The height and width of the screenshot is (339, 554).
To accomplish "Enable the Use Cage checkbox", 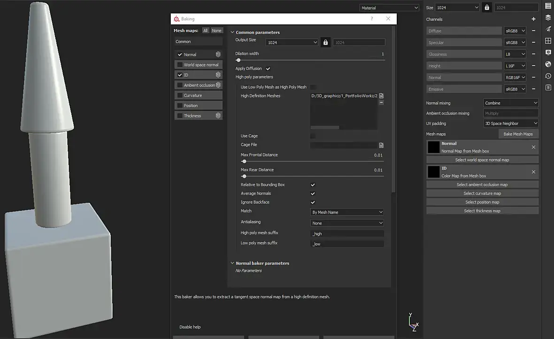I will pyautogui.click(x=313, y=136).
